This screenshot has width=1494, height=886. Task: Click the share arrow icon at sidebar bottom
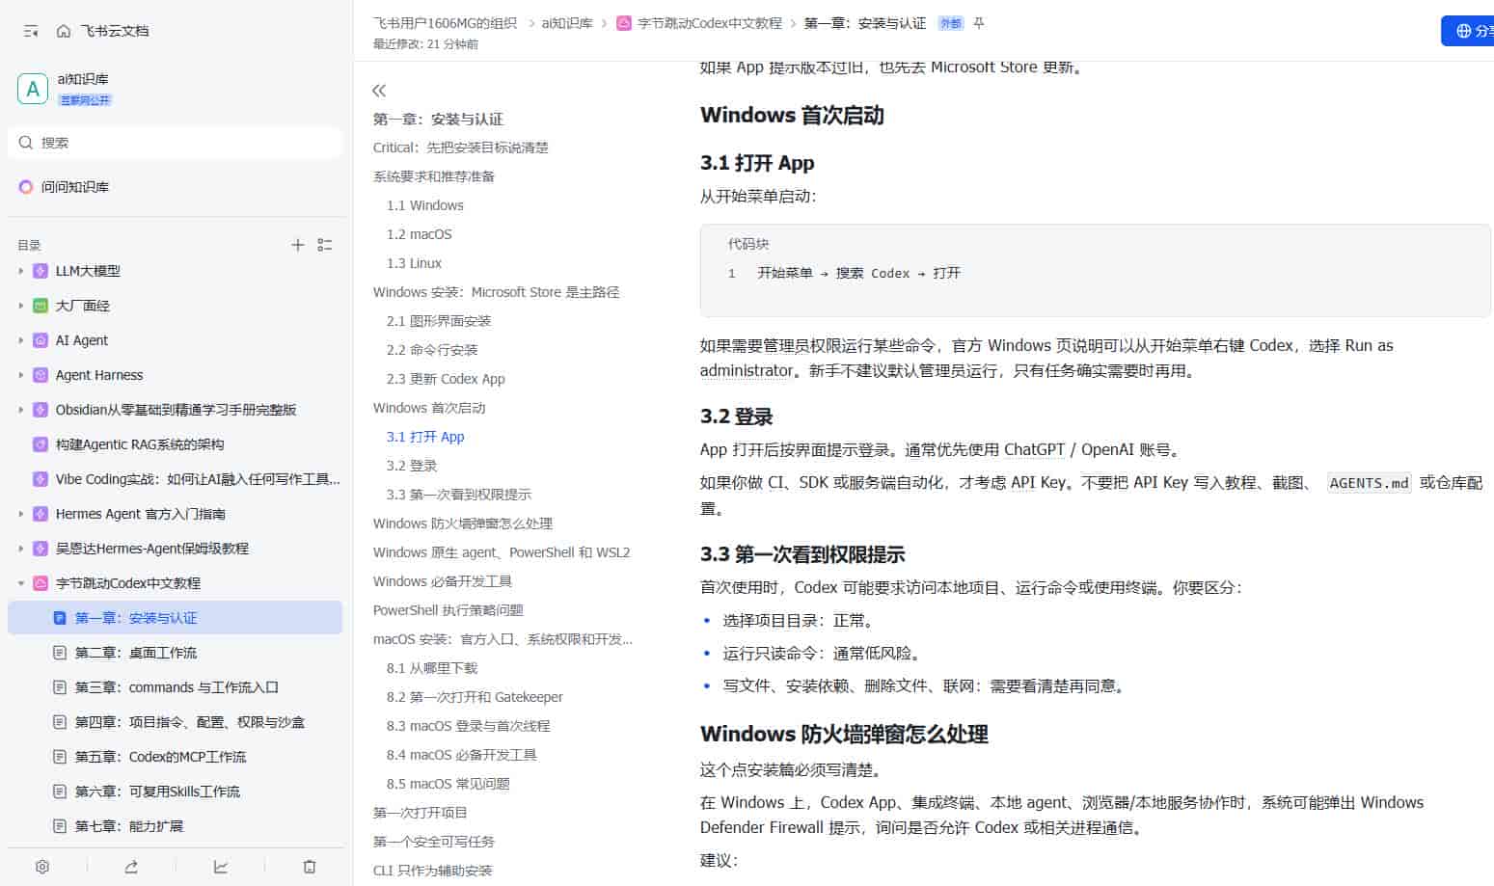[x=131, y=867]
